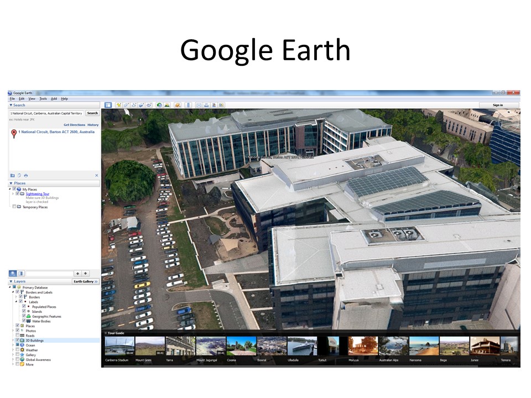The image size is (531, 398).
Task: Open the File menu
Action: (x=12, y=98)
